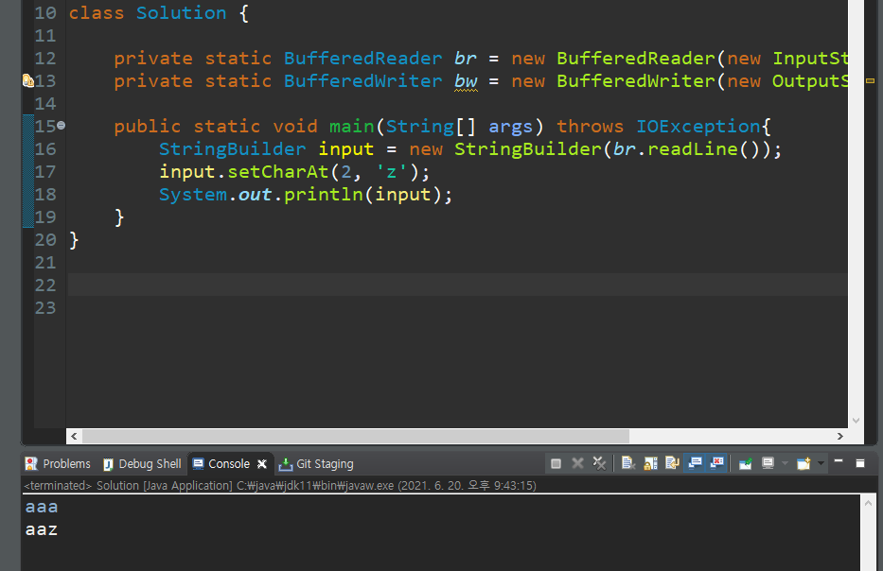Screen dimensions: 883x571
Task: Open the Open Console dropdown arrow
Action: (x=821, y=463)
